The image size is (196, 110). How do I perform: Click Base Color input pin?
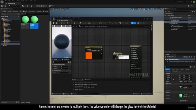(x=132, y=48)
